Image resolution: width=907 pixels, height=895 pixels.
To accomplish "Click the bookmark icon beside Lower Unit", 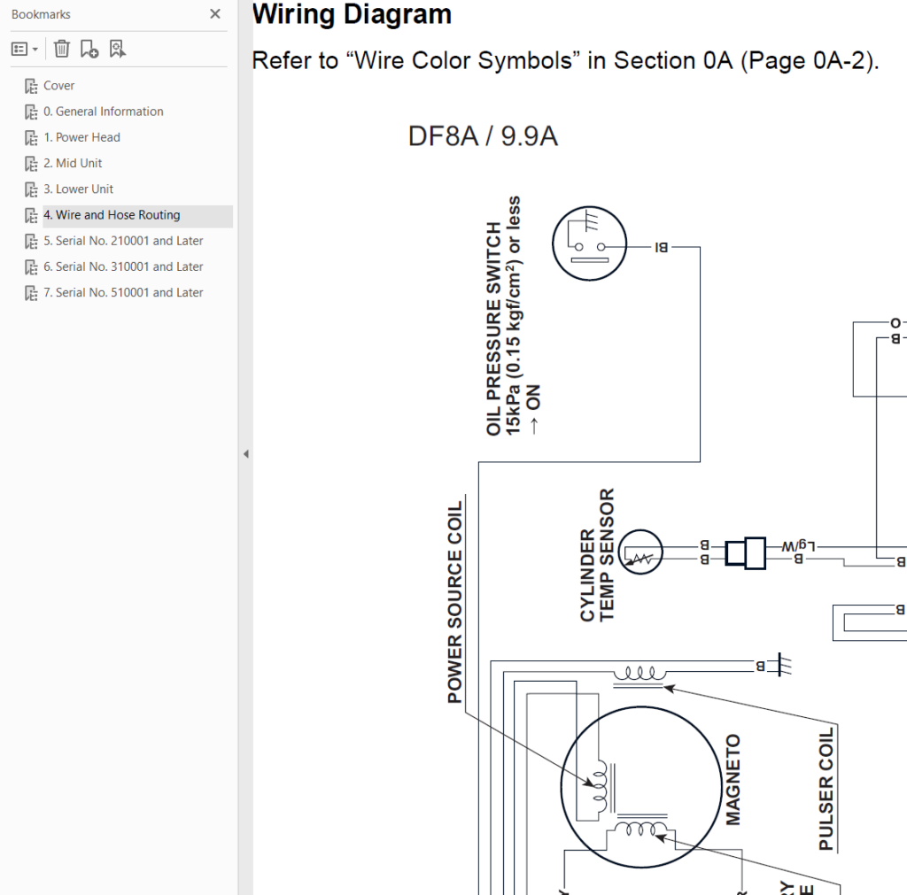I will click(31, 189).
